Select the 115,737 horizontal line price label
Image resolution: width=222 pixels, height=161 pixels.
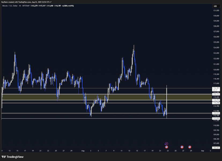(216, 94)
